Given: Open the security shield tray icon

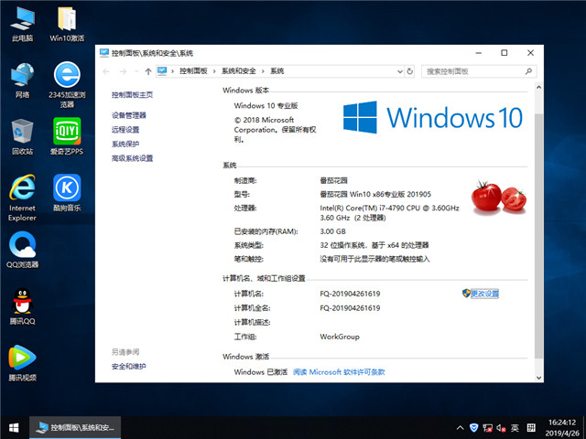Looking at the screenshot, I should pyautogui.click(x=474, y=428).
